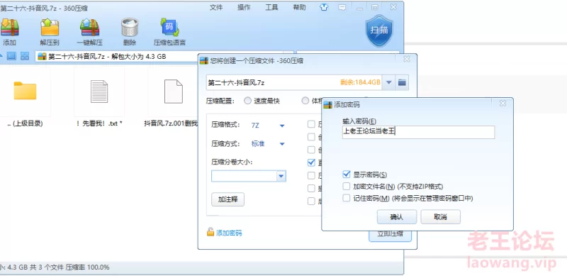Image resolution: width=567 pixels, height=276 pixels.
Task: Select the 速度最快 radio option
Action: click(x=247, y=101)
